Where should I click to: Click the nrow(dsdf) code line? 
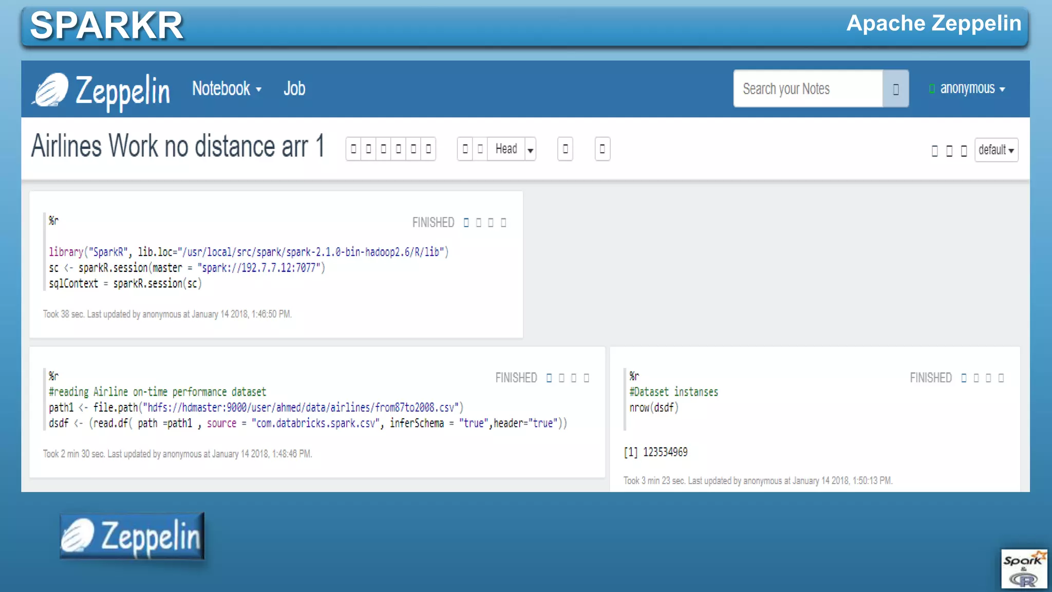coord(654,408)
